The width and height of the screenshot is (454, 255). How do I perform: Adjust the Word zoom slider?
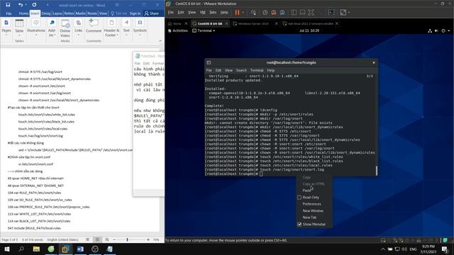127,239
